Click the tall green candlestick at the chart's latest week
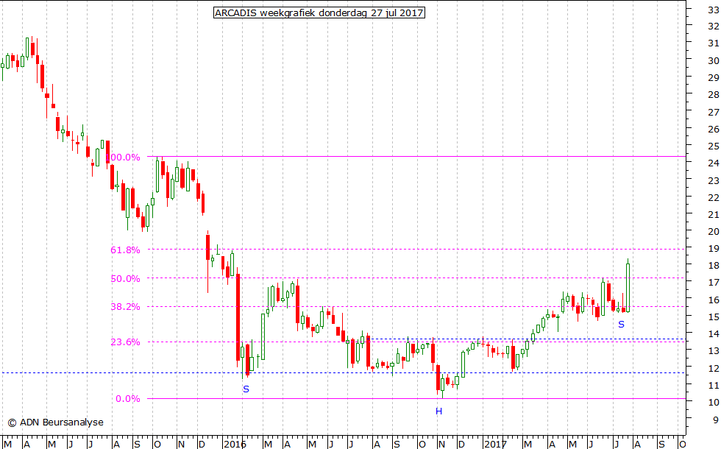 click(628, 288)
